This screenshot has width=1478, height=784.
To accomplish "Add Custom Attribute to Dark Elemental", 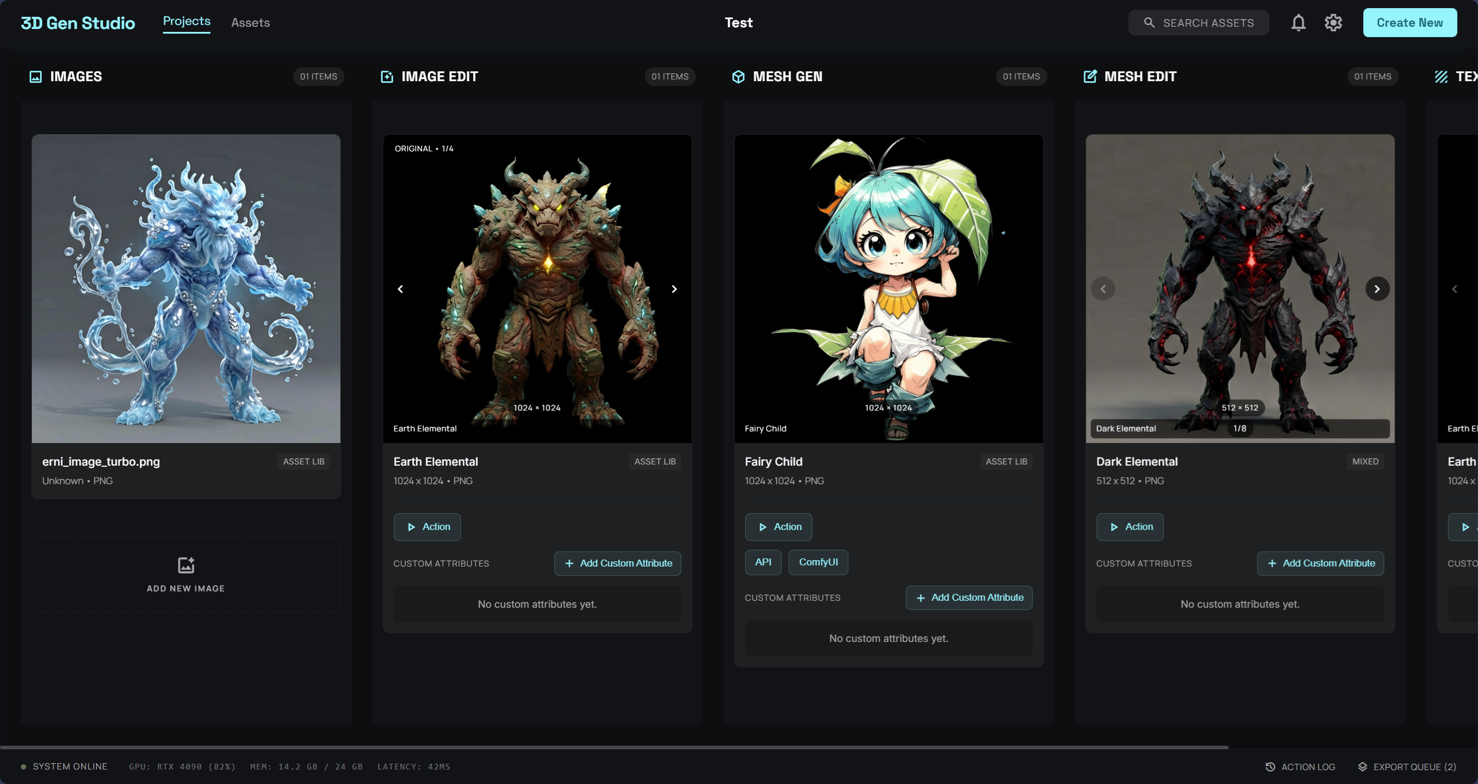I will click(1320, 563).
